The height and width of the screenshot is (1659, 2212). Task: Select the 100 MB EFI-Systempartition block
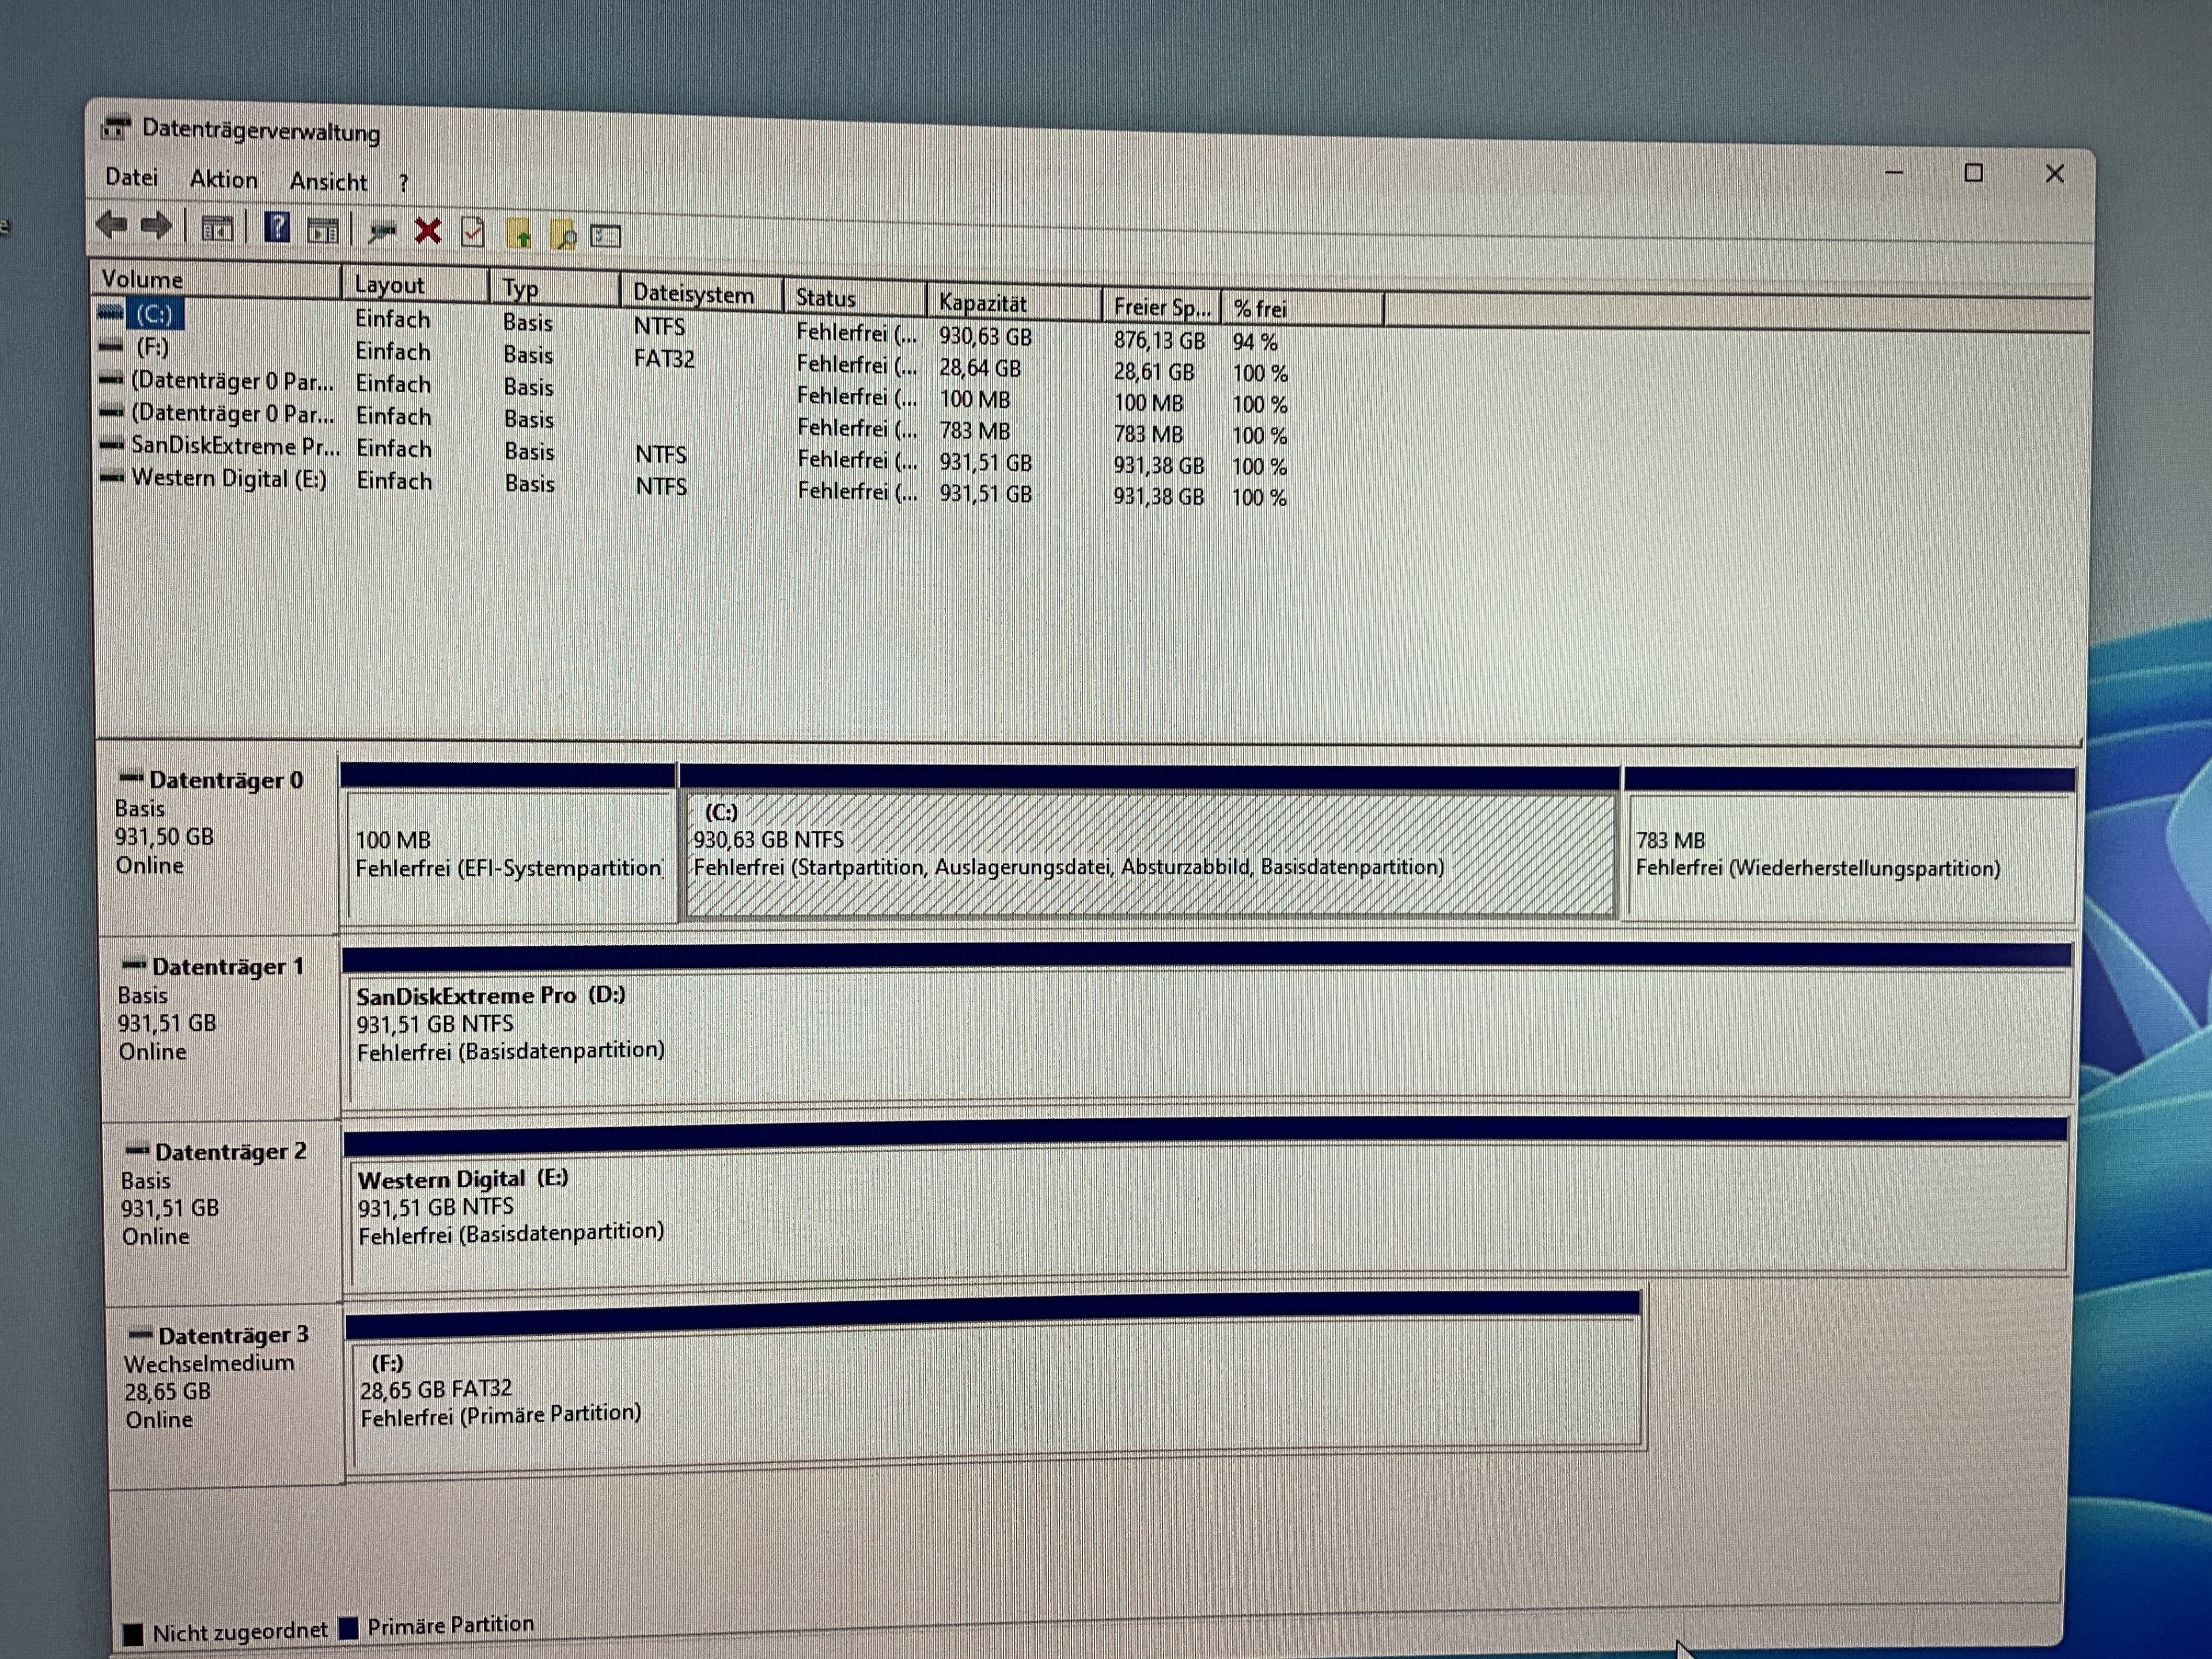[x=508, y=854]
